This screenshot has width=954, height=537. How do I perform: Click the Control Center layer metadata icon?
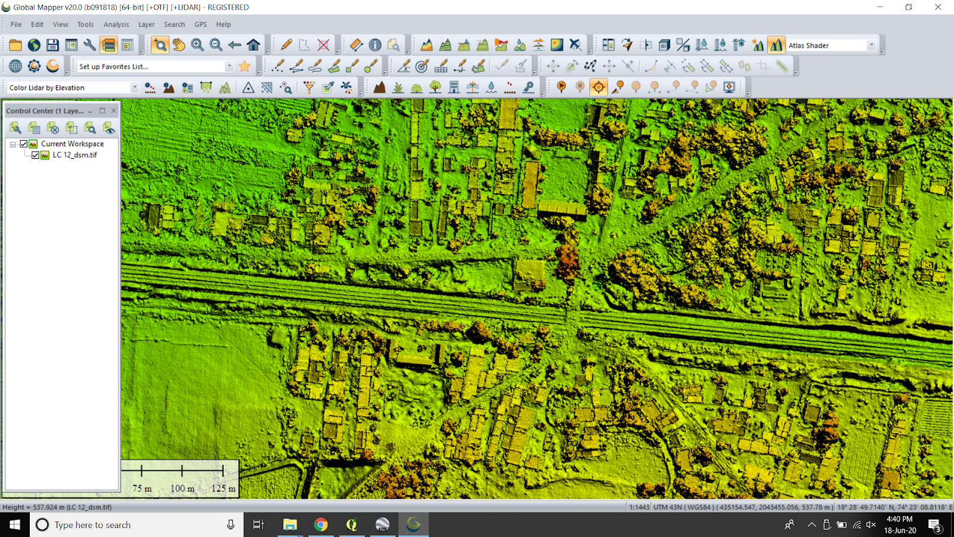click(34, 128)
